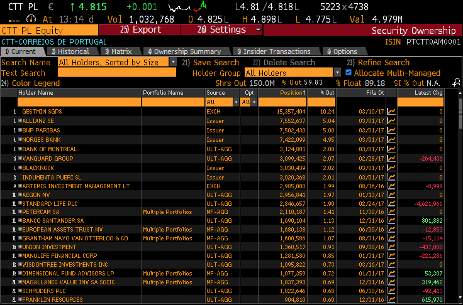Click the Latest Chg column header

pyautogui.click(x=420, y=93)
